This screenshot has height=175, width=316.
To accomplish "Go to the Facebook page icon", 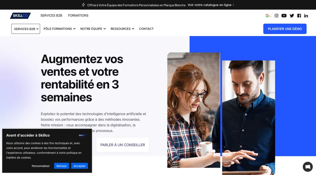I will pos(299,16).
